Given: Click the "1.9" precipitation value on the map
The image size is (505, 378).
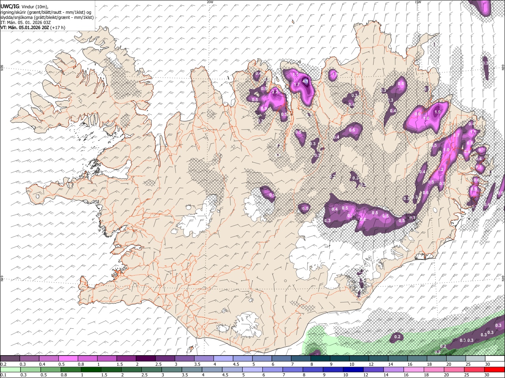Looking at the screenshot, I should coord(438,111).
